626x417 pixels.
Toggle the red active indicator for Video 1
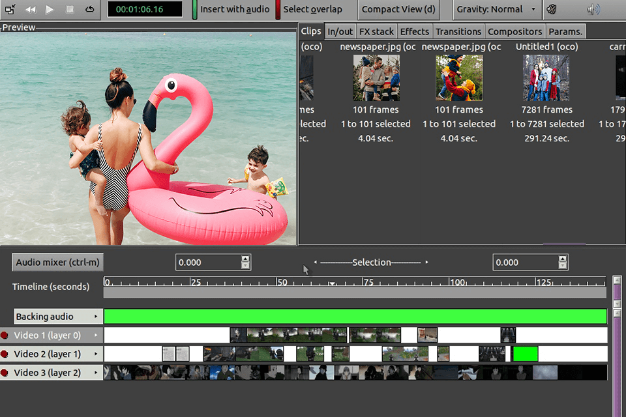point(6,335)
